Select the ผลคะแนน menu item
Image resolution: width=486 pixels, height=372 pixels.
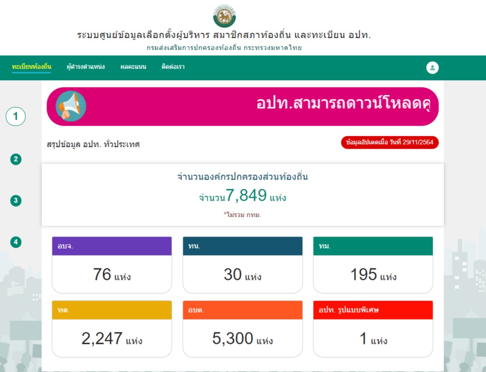pyautogui.click(x=133, y=67)
